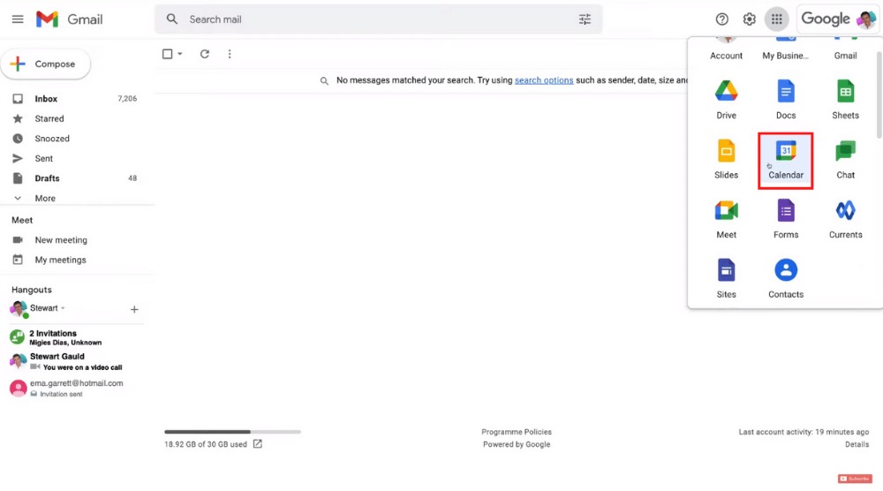Open the select dropdown arrow beside checkbox
Viewport: 883px width, 491px height.
point(180,54)
